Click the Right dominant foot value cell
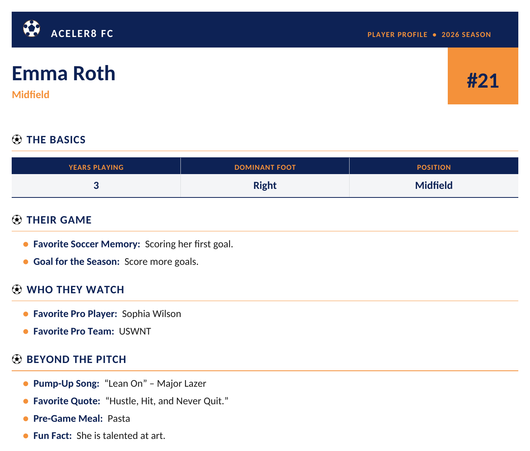This screenshot has height=451, width=530. pos(265,185)
